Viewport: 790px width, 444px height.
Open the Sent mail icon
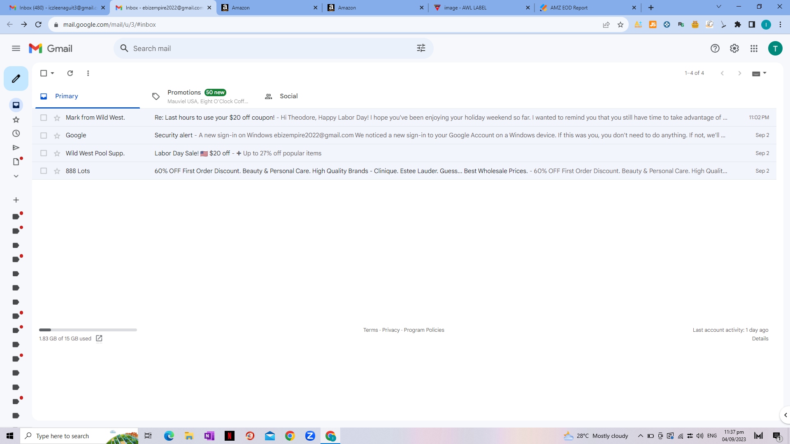pyautogui.click(x=16, y=148)
